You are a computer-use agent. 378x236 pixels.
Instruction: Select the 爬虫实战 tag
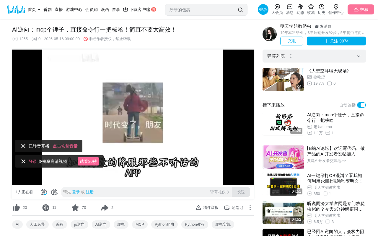223,224
